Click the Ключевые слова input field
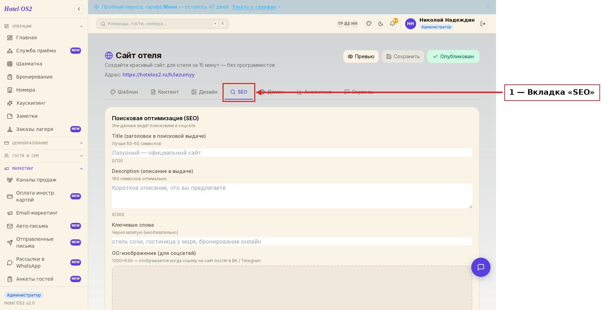The image size is (608, 310). click(x=292, y=241)
